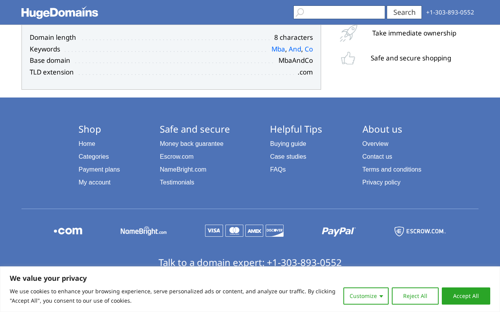This screenshot has height=312, width=500.
Task: Reject all cookies
Action: tap(415, 296)
